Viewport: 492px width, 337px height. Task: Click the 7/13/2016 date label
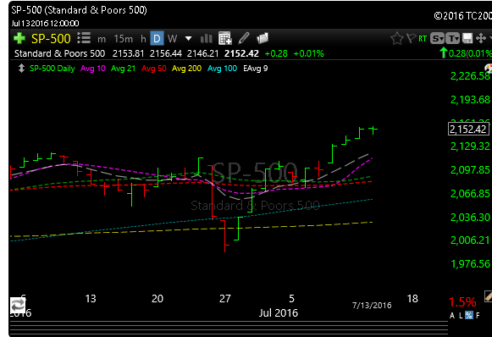point(372,306)
